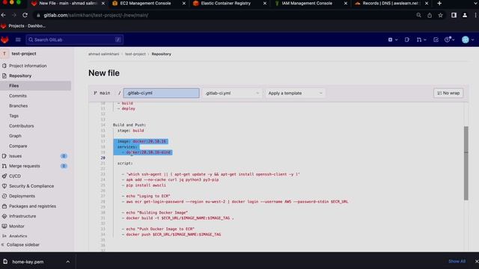Open Monitor in the sidebar
The height and width of the screenshot is (269, 479).
[16, 226]
